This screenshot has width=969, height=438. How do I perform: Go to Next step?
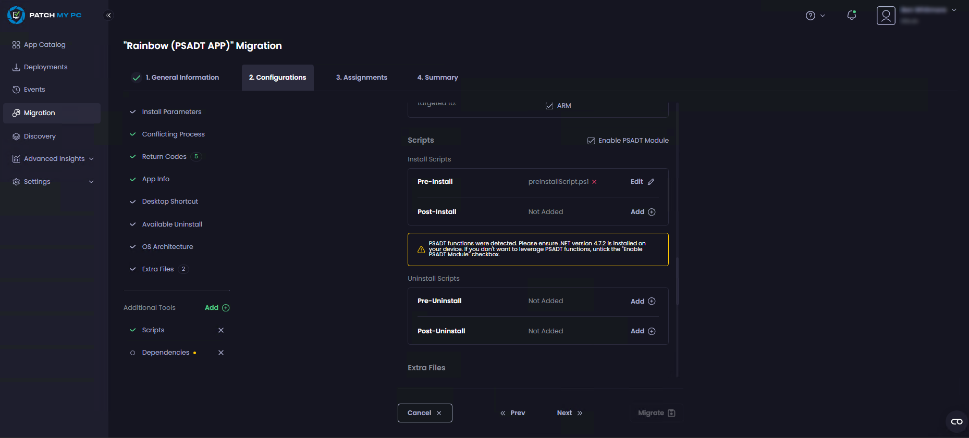(570, 413)
